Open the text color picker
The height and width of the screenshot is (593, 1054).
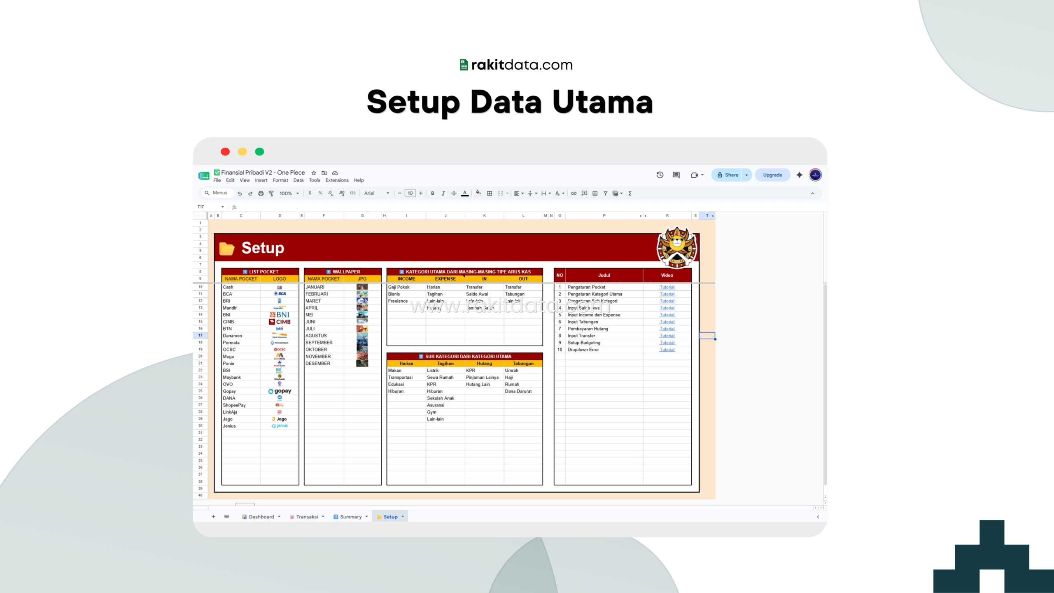pyautogui.click(x=465, y=194)
